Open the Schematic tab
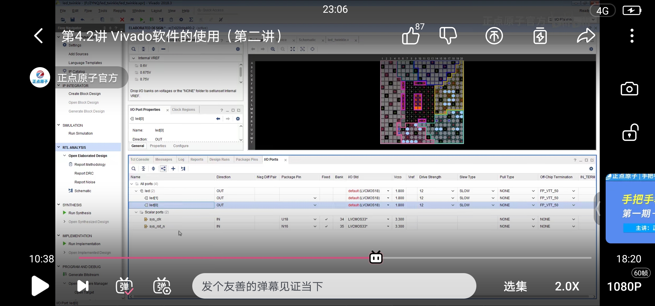The width and height of the screenshot is (655, 306). click(307, 40)
